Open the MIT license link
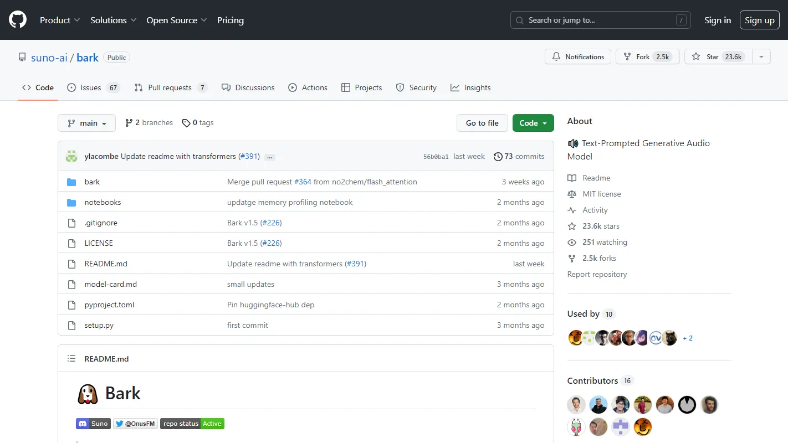The image size is (788, 443). 601,194
